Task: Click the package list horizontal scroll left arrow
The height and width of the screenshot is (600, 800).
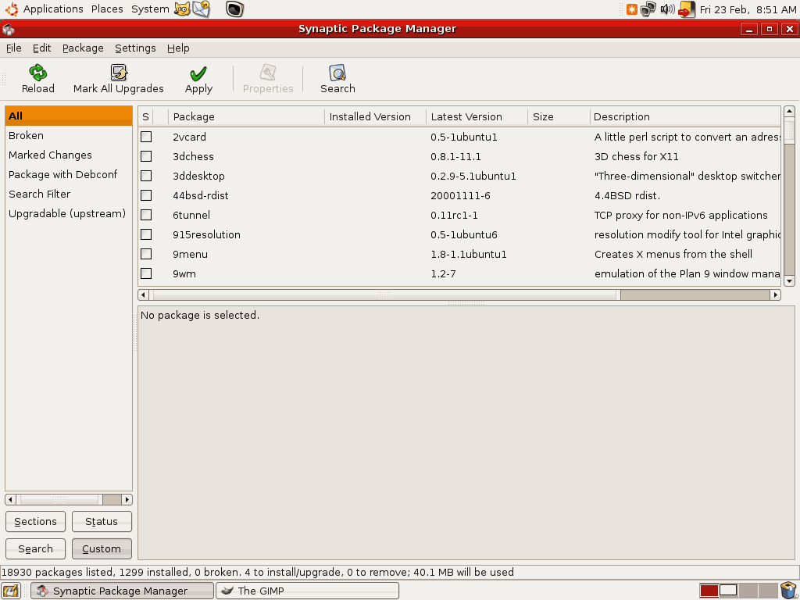Action: tap(143, 295)
